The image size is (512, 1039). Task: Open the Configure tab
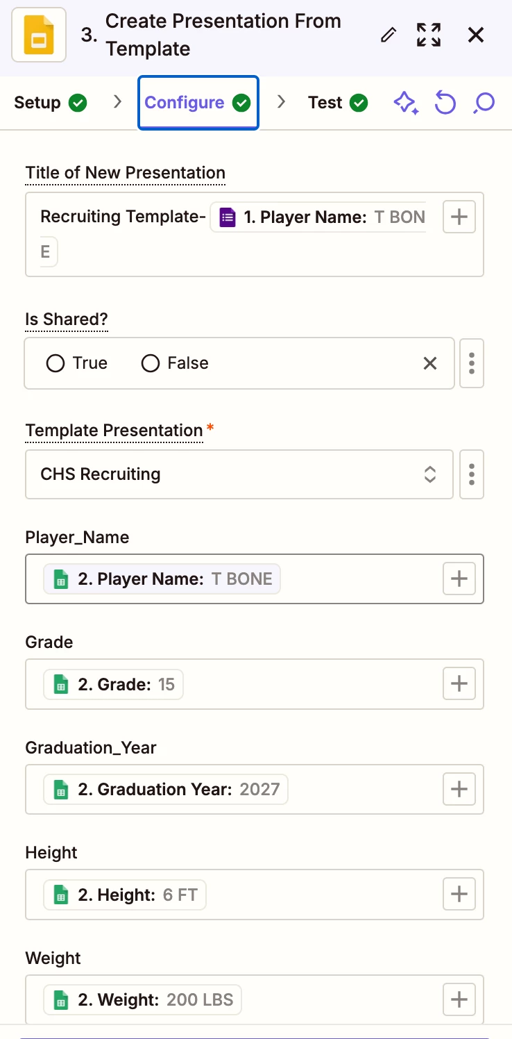[x=198, y=103]
